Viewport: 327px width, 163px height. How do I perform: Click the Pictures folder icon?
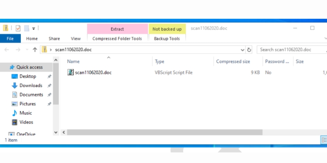click(15, 104)
